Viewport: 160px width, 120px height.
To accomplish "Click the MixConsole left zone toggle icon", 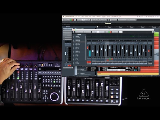I will [73, 32].
